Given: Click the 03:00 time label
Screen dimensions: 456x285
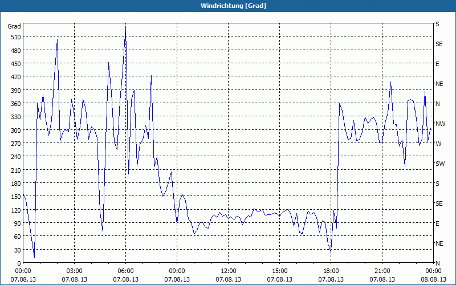Looking at the screenshot, I should tap(75, 271).
